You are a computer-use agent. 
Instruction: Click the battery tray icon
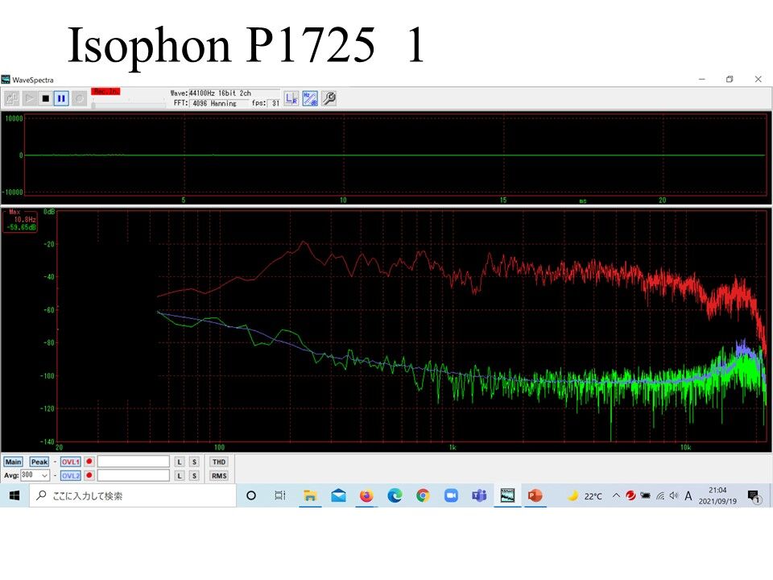(x=645, y=495)
